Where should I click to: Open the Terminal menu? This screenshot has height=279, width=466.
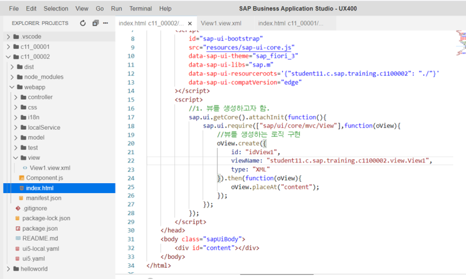coord(140,9)
